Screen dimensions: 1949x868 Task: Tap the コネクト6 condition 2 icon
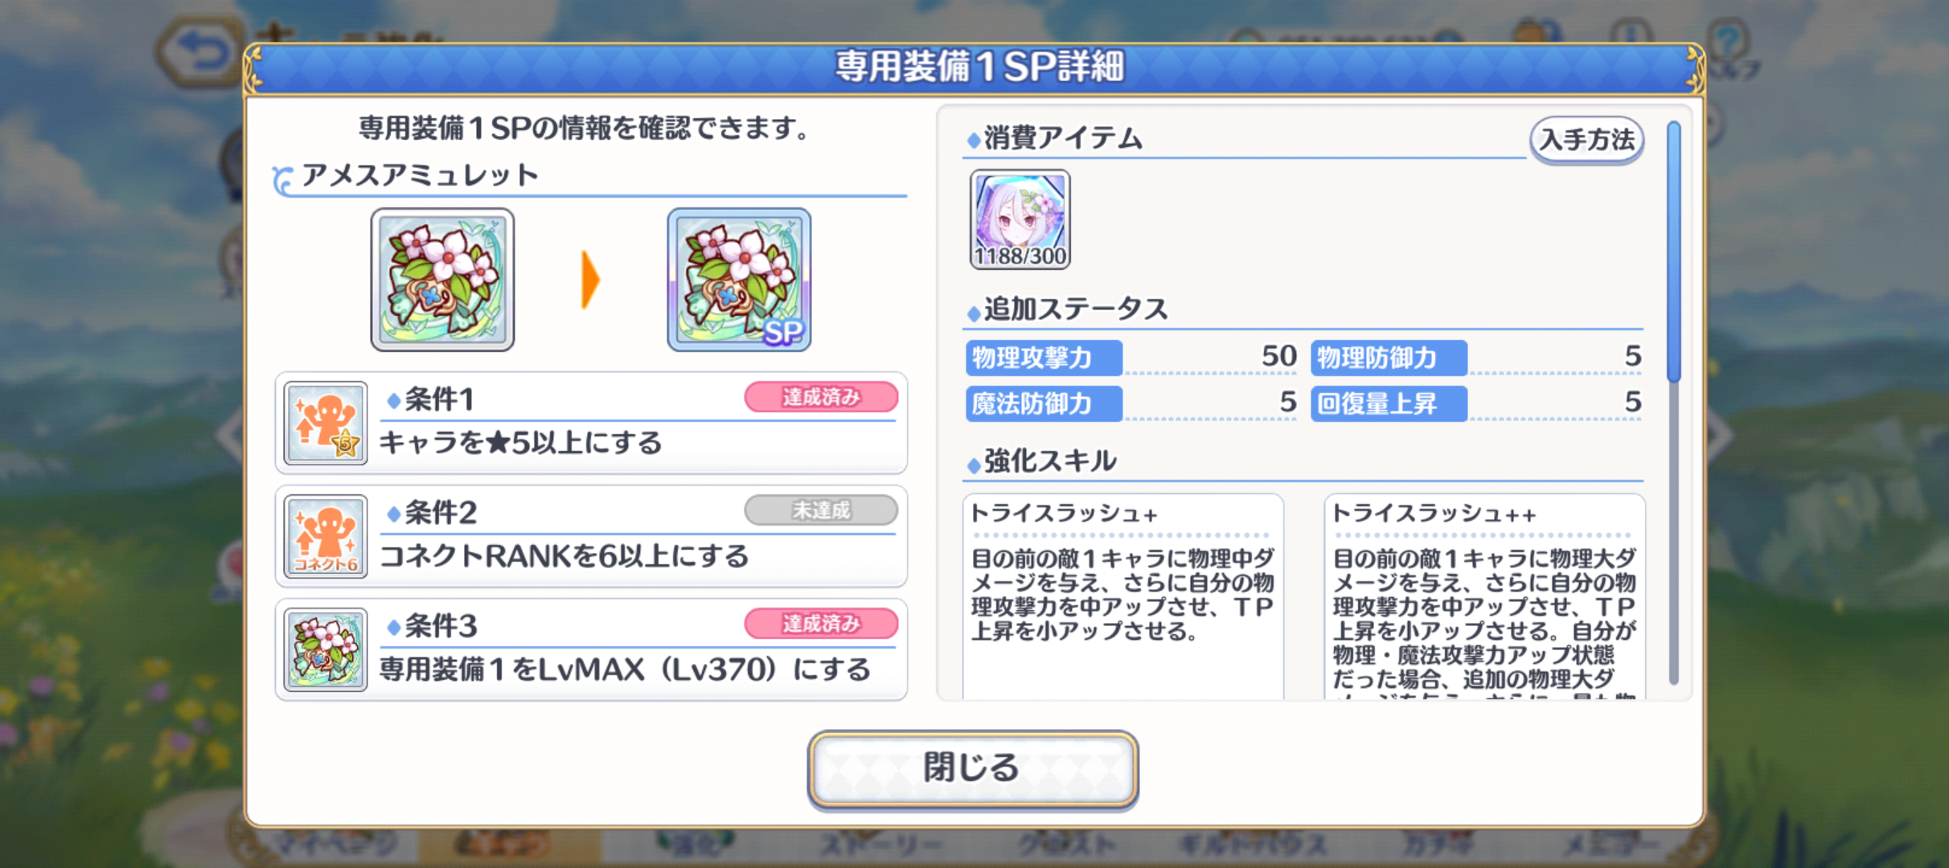coord(326,536)
